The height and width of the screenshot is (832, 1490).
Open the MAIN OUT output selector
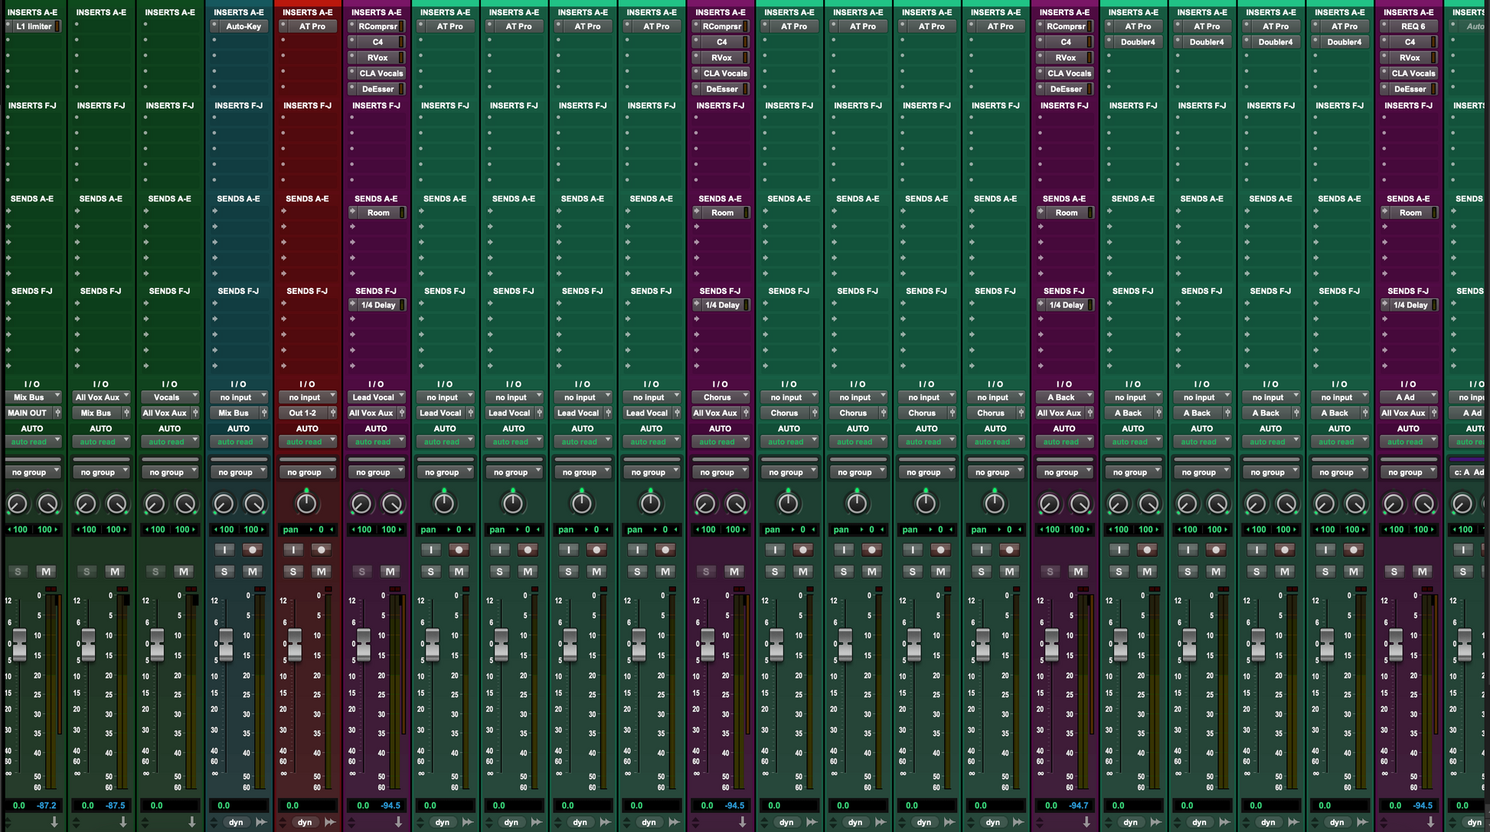tap(28, 413)
